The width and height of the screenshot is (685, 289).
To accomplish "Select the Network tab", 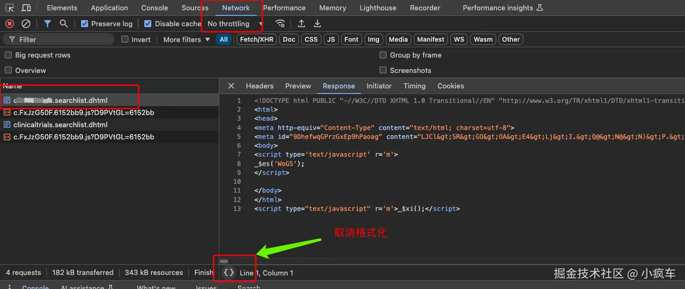I will [x=236, y=8].
